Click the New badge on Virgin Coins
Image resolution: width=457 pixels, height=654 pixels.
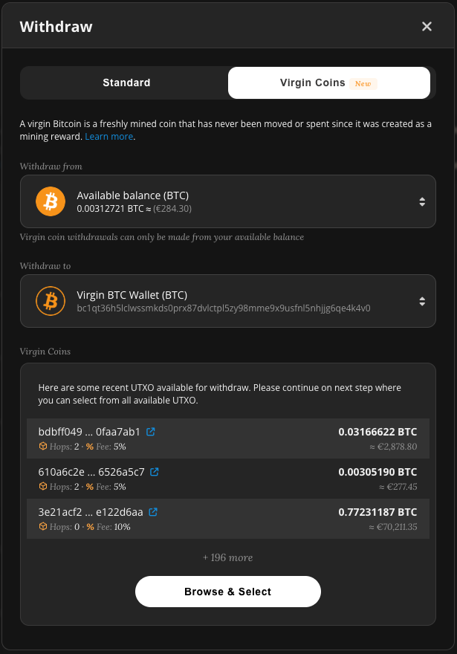coord(363,84)
